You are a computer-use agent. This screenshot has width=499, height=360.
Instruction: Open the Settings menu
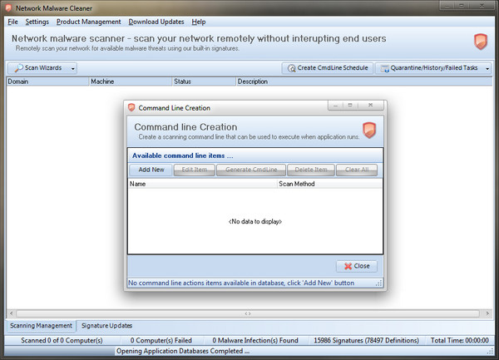37,21
